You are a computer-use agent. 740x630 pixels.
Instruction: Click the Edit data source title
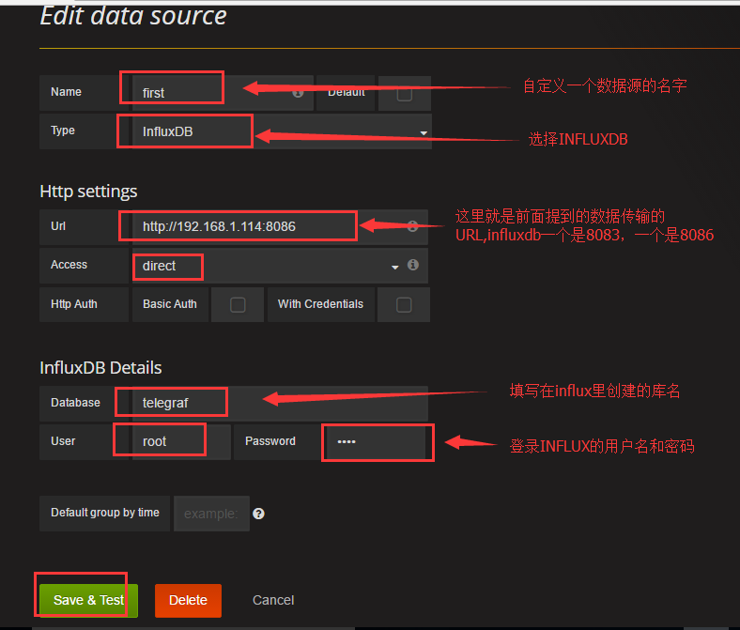(133, 16)
